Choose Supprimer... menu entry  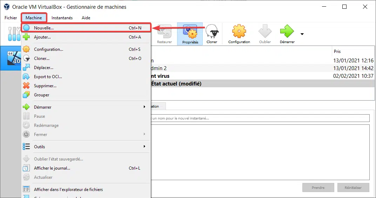coord(86,86)
